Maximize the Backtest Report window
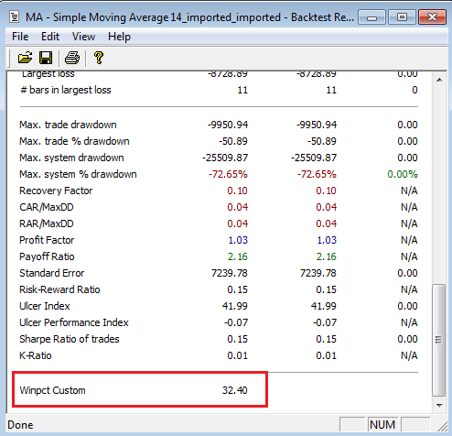Viewport: 452px width, 436px height. [x=402, y=17]
